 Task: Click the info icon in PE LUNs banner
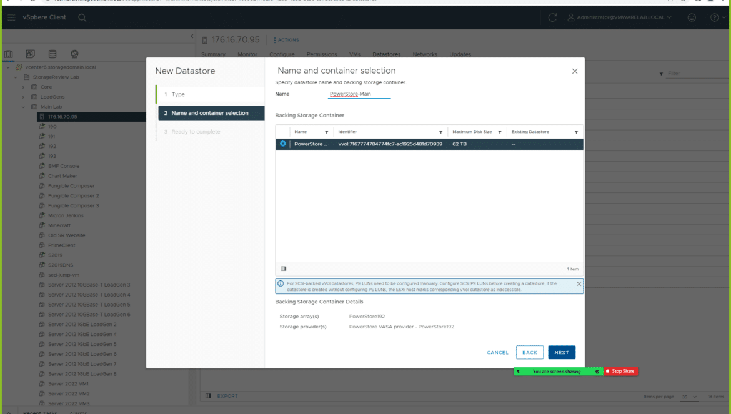(x=281, y=283)
